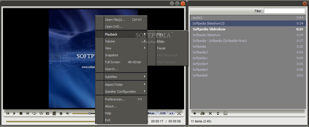Click the Previous track button

(8, 113)
